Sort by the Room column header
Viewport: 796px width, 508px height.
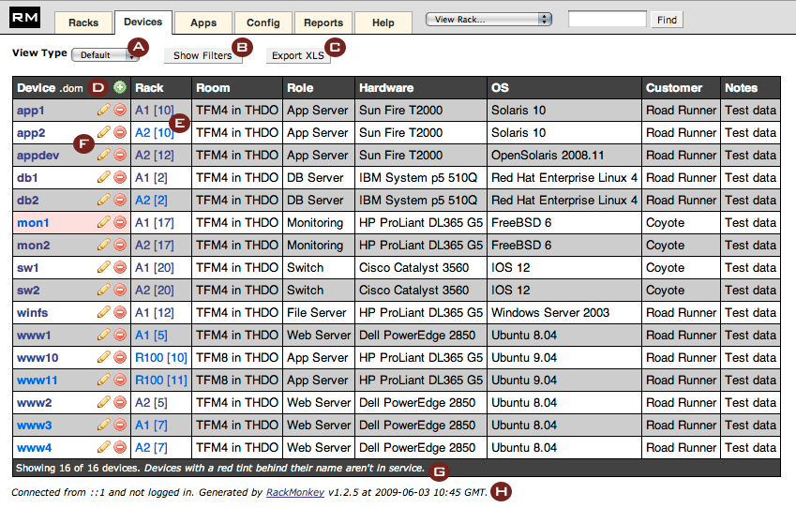(213, 88)
